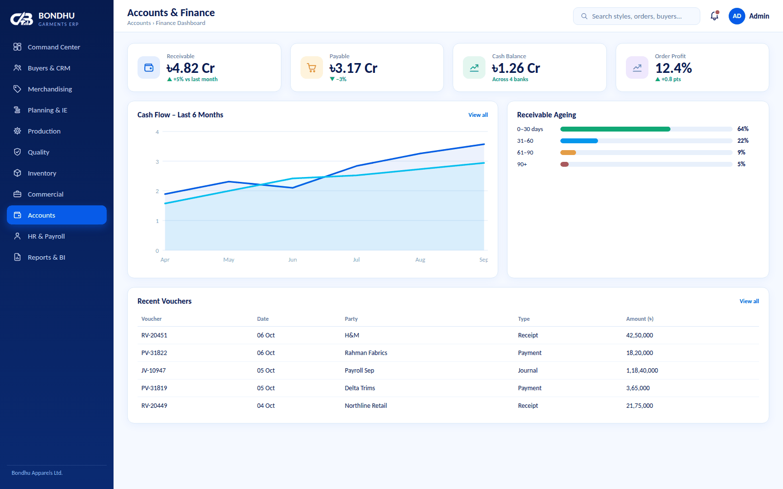Click the Amount column header

click(640, 319)
